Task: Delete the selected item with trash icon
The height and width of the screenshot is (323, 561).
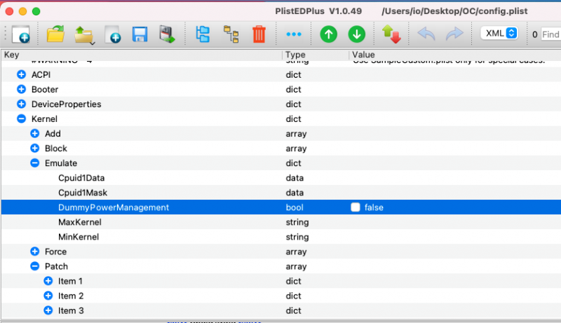Action: tap(259, 34)
